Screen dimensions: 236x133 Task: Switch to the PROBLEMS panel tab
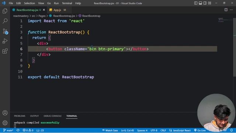tap(20, 116)
